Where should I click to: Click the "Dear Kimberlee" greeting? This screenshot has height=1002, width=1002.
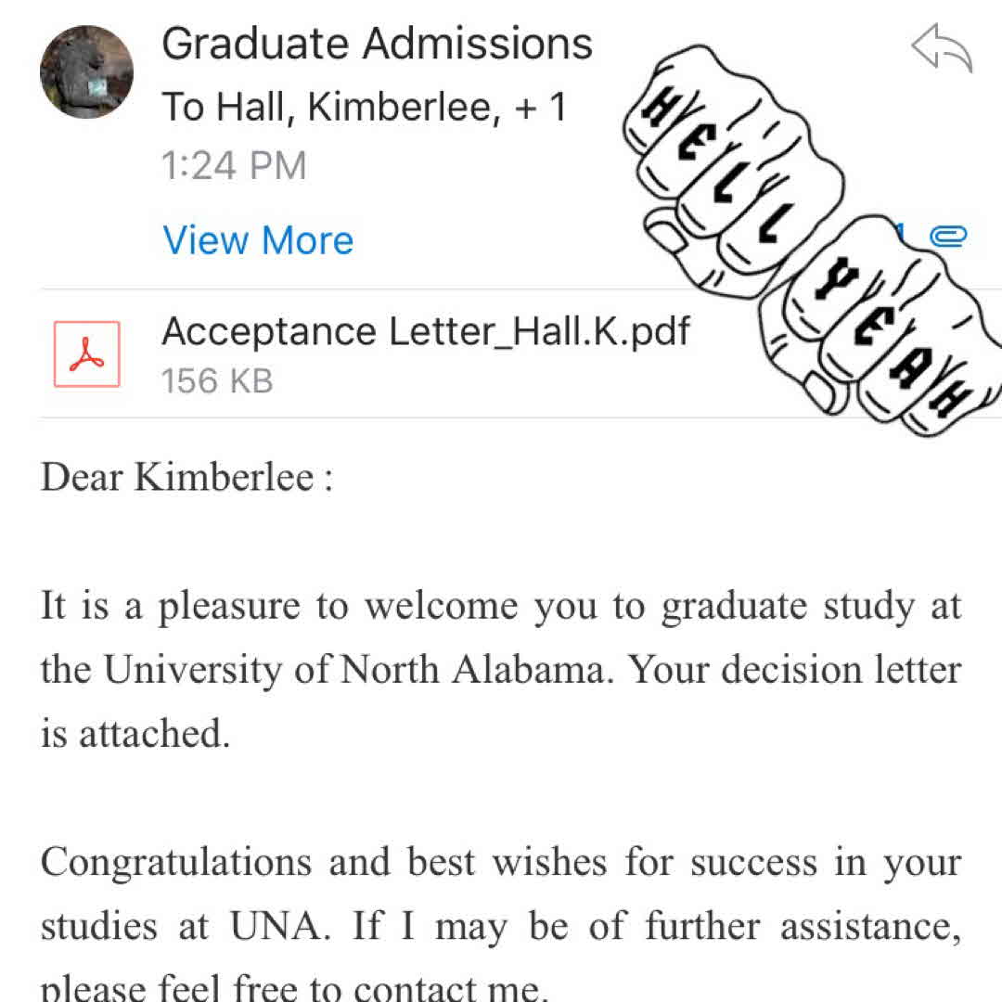click(186, 478)
